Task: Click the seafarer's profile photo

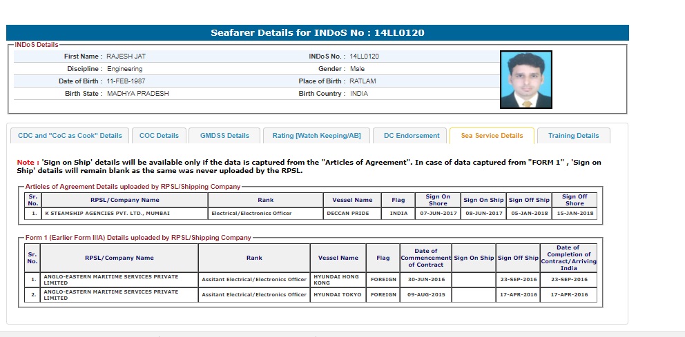Action: [x=527, y=80]
